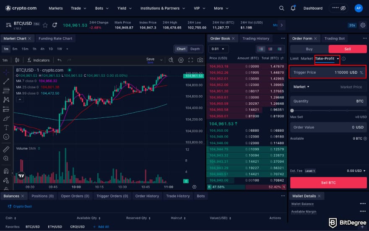Select the both-sides order book view
Screen dimensions: 369x231
tap(261, 49)
